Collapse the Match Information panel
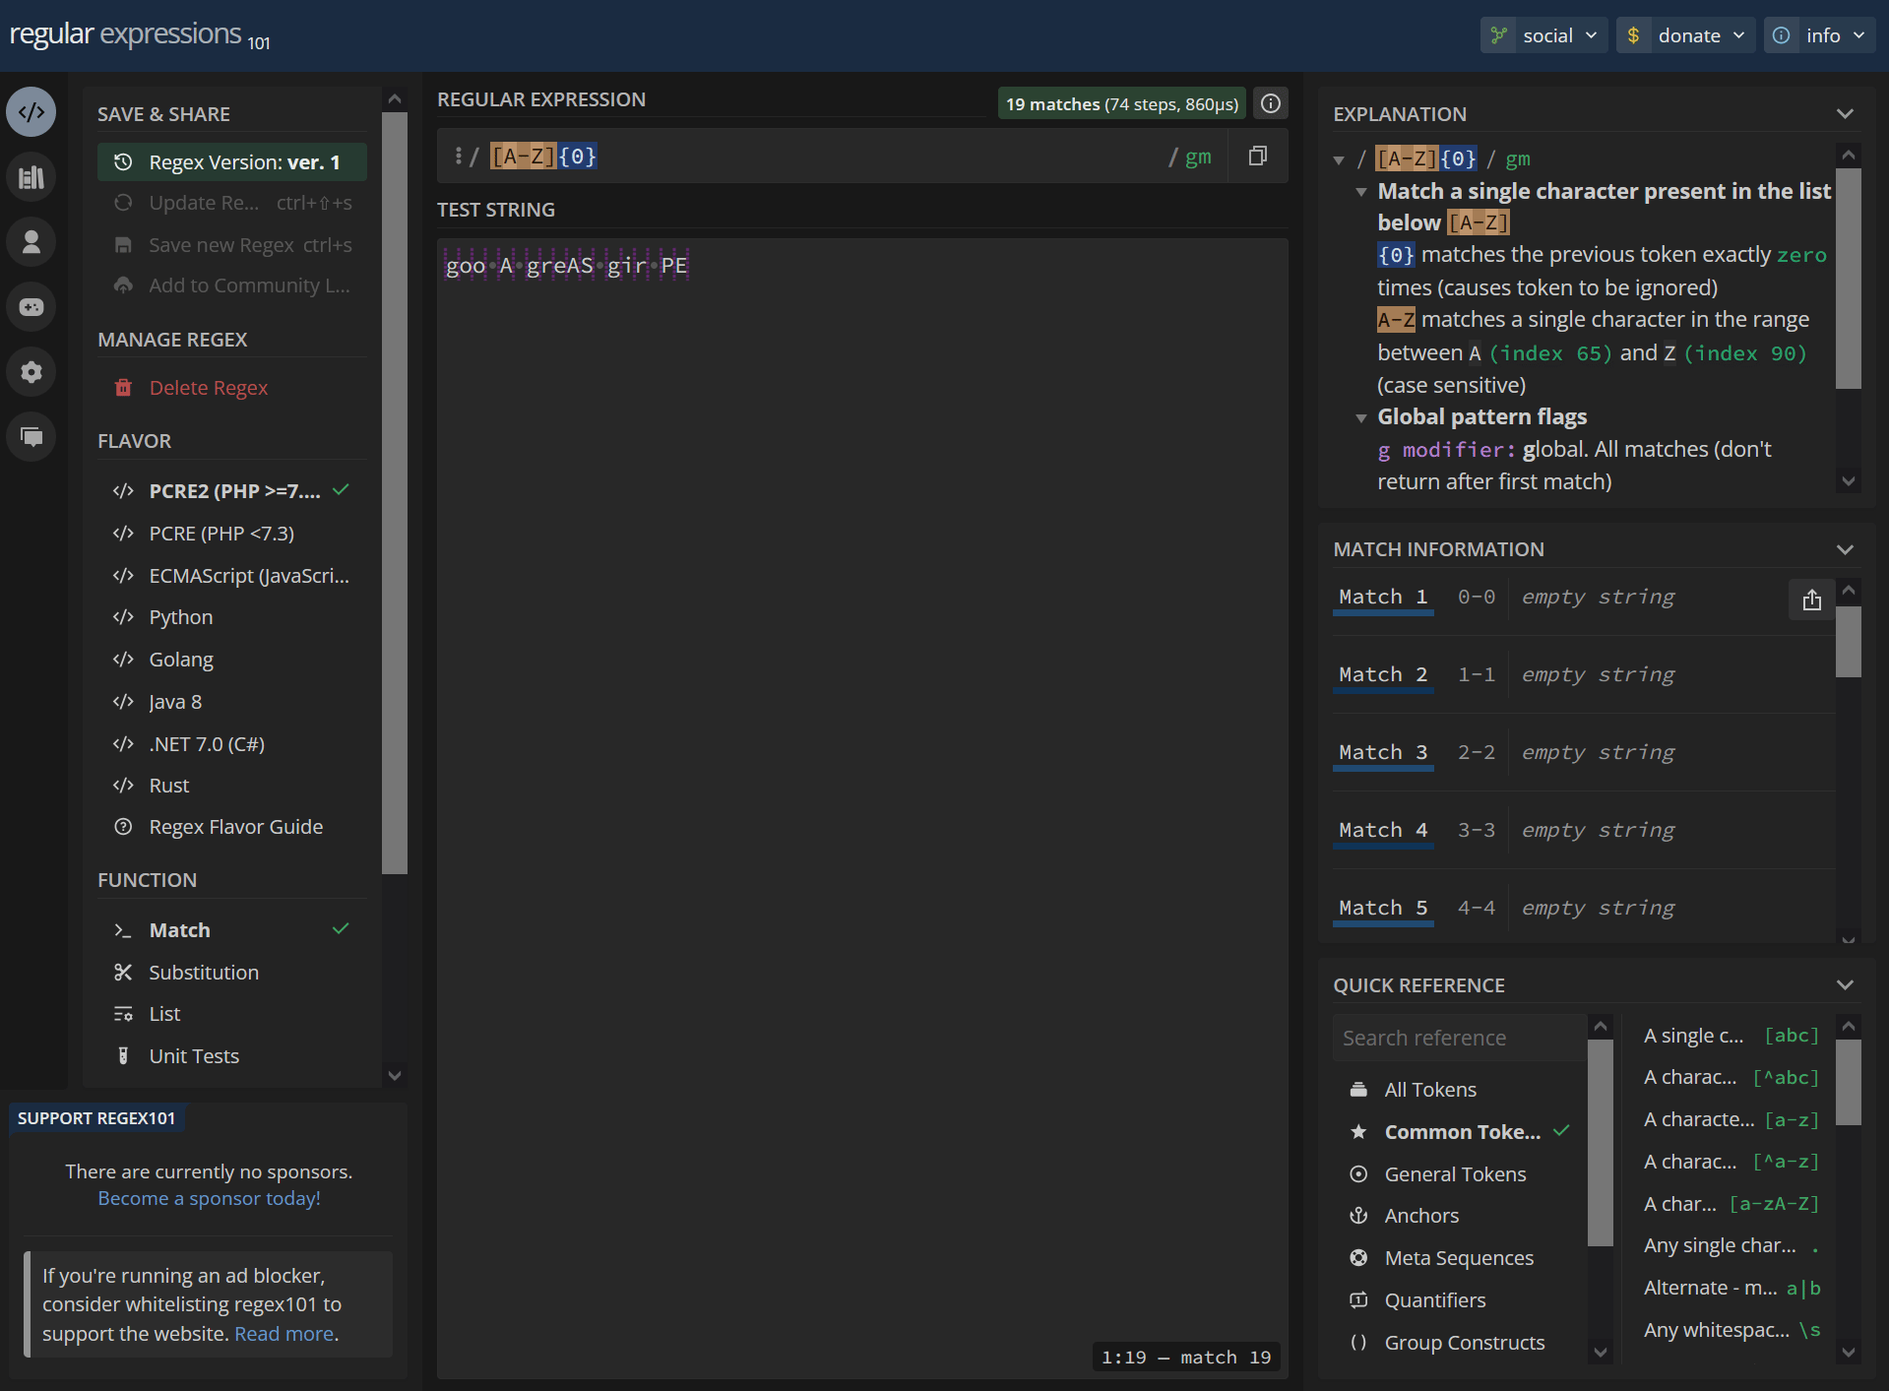 point(1845,549)
